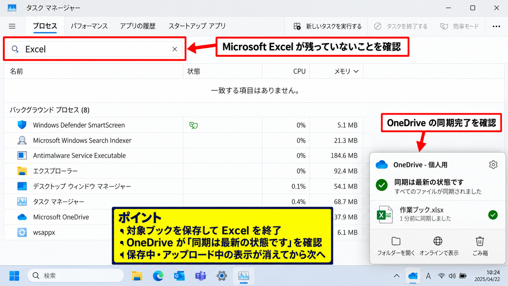Viewport: 508px width, 286px height.
Task: Click 作業ブック.xlsx file in OneDrive panel
Action: click(437, 215)
